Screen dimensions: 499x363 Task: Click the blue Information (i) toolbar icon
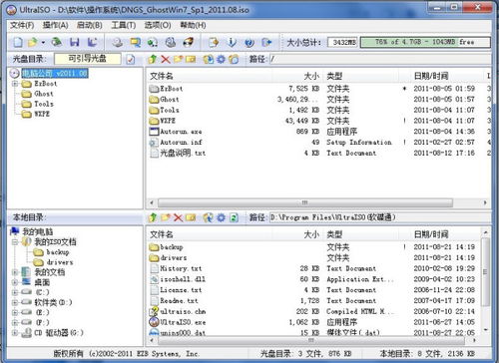pyautogui.click(x=232, y=42)
